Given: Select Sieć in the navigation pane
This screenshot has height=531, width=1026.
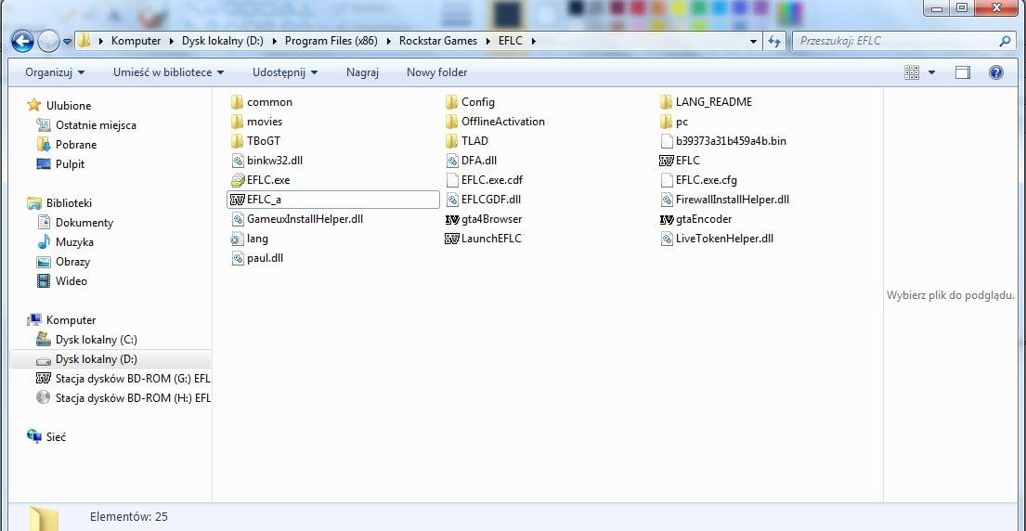Looking at the screenshot, I should tap(56, 437).
